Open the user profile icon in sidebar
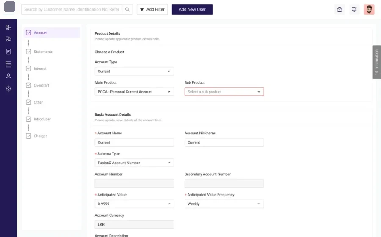Image resolution: width=381 pixels, height=237 pixels. [x=8, y=76]
